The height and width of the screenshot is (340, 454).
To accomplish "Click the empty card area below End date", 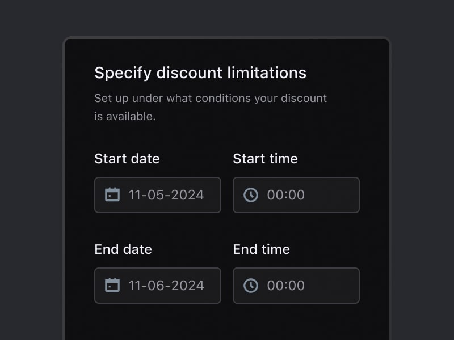I will (158, 323).
